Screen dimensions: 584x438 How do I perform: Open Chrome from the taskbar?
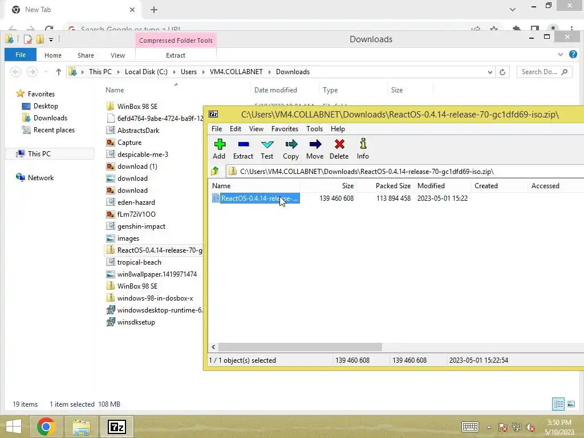(46, 427)
